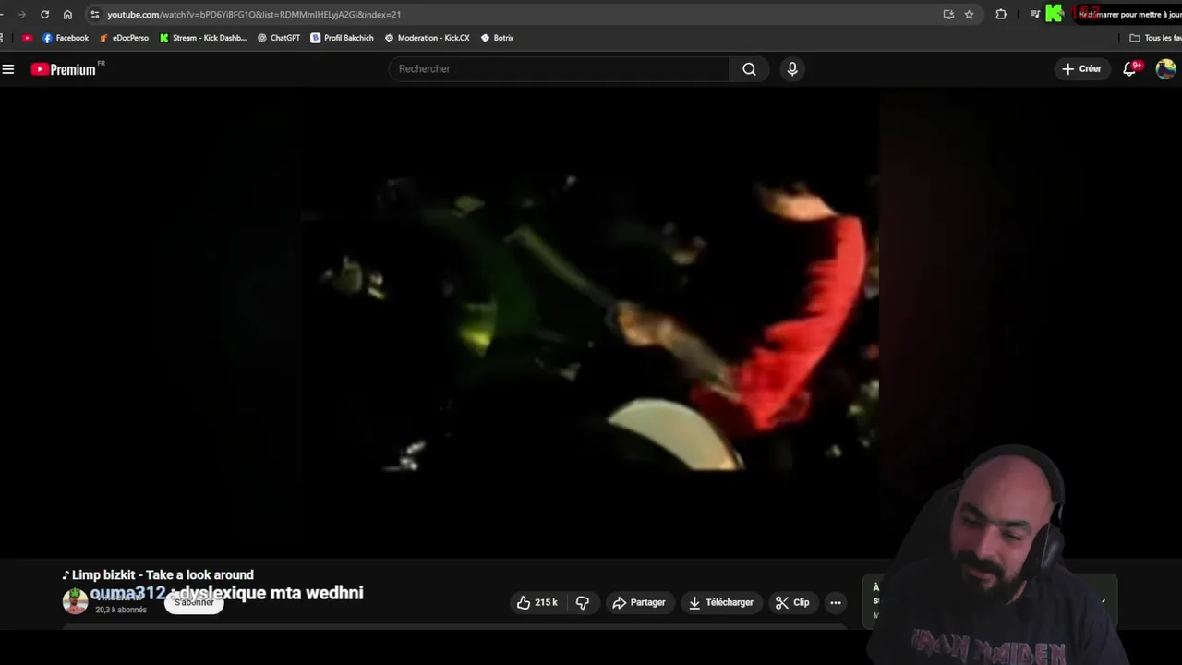Click the Partager share button
1182x665 pixels.
click(x=639, y=602)
